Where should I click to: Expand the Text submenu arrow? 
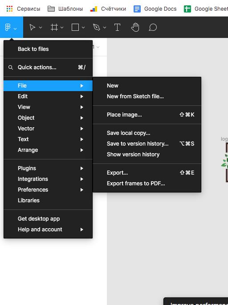click(x=81, y=139)
